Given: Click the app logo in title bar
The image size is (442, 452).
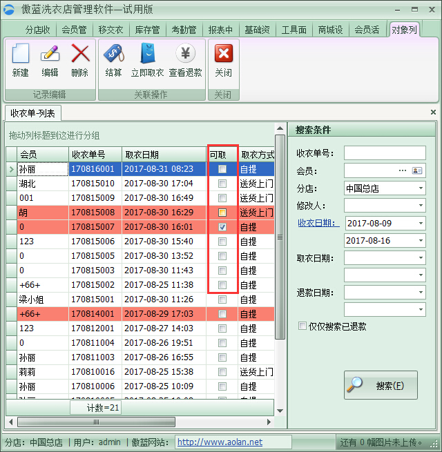Looking at the screenshot, I should pyautogui.click(x=9, y=10).
